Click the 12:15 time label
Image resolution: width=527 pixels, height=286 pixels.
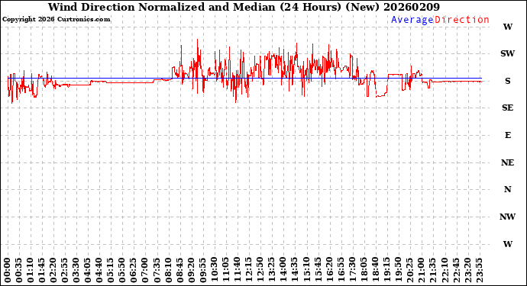click(x=249, y=270)
